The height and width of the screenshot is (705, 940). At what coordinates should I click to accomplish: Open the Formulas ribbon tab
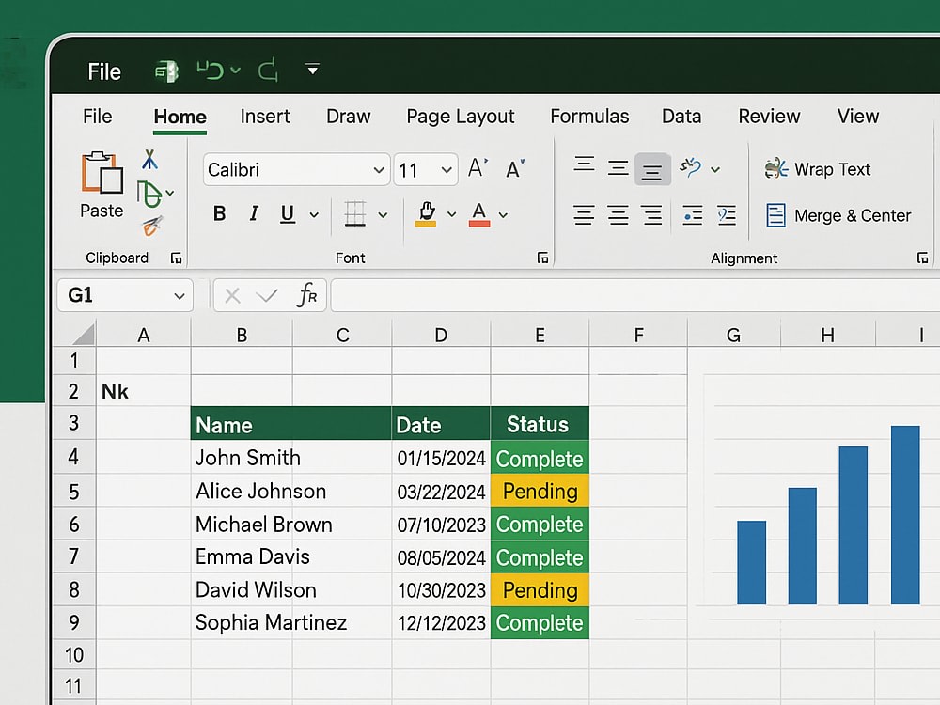pyautogui.click(x=590, y=116)
